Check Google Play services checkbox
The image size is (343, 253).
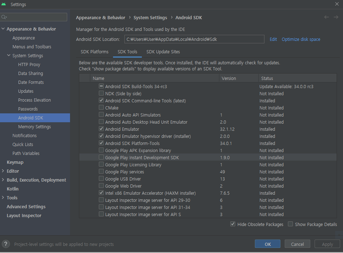(x=101, y=171)
